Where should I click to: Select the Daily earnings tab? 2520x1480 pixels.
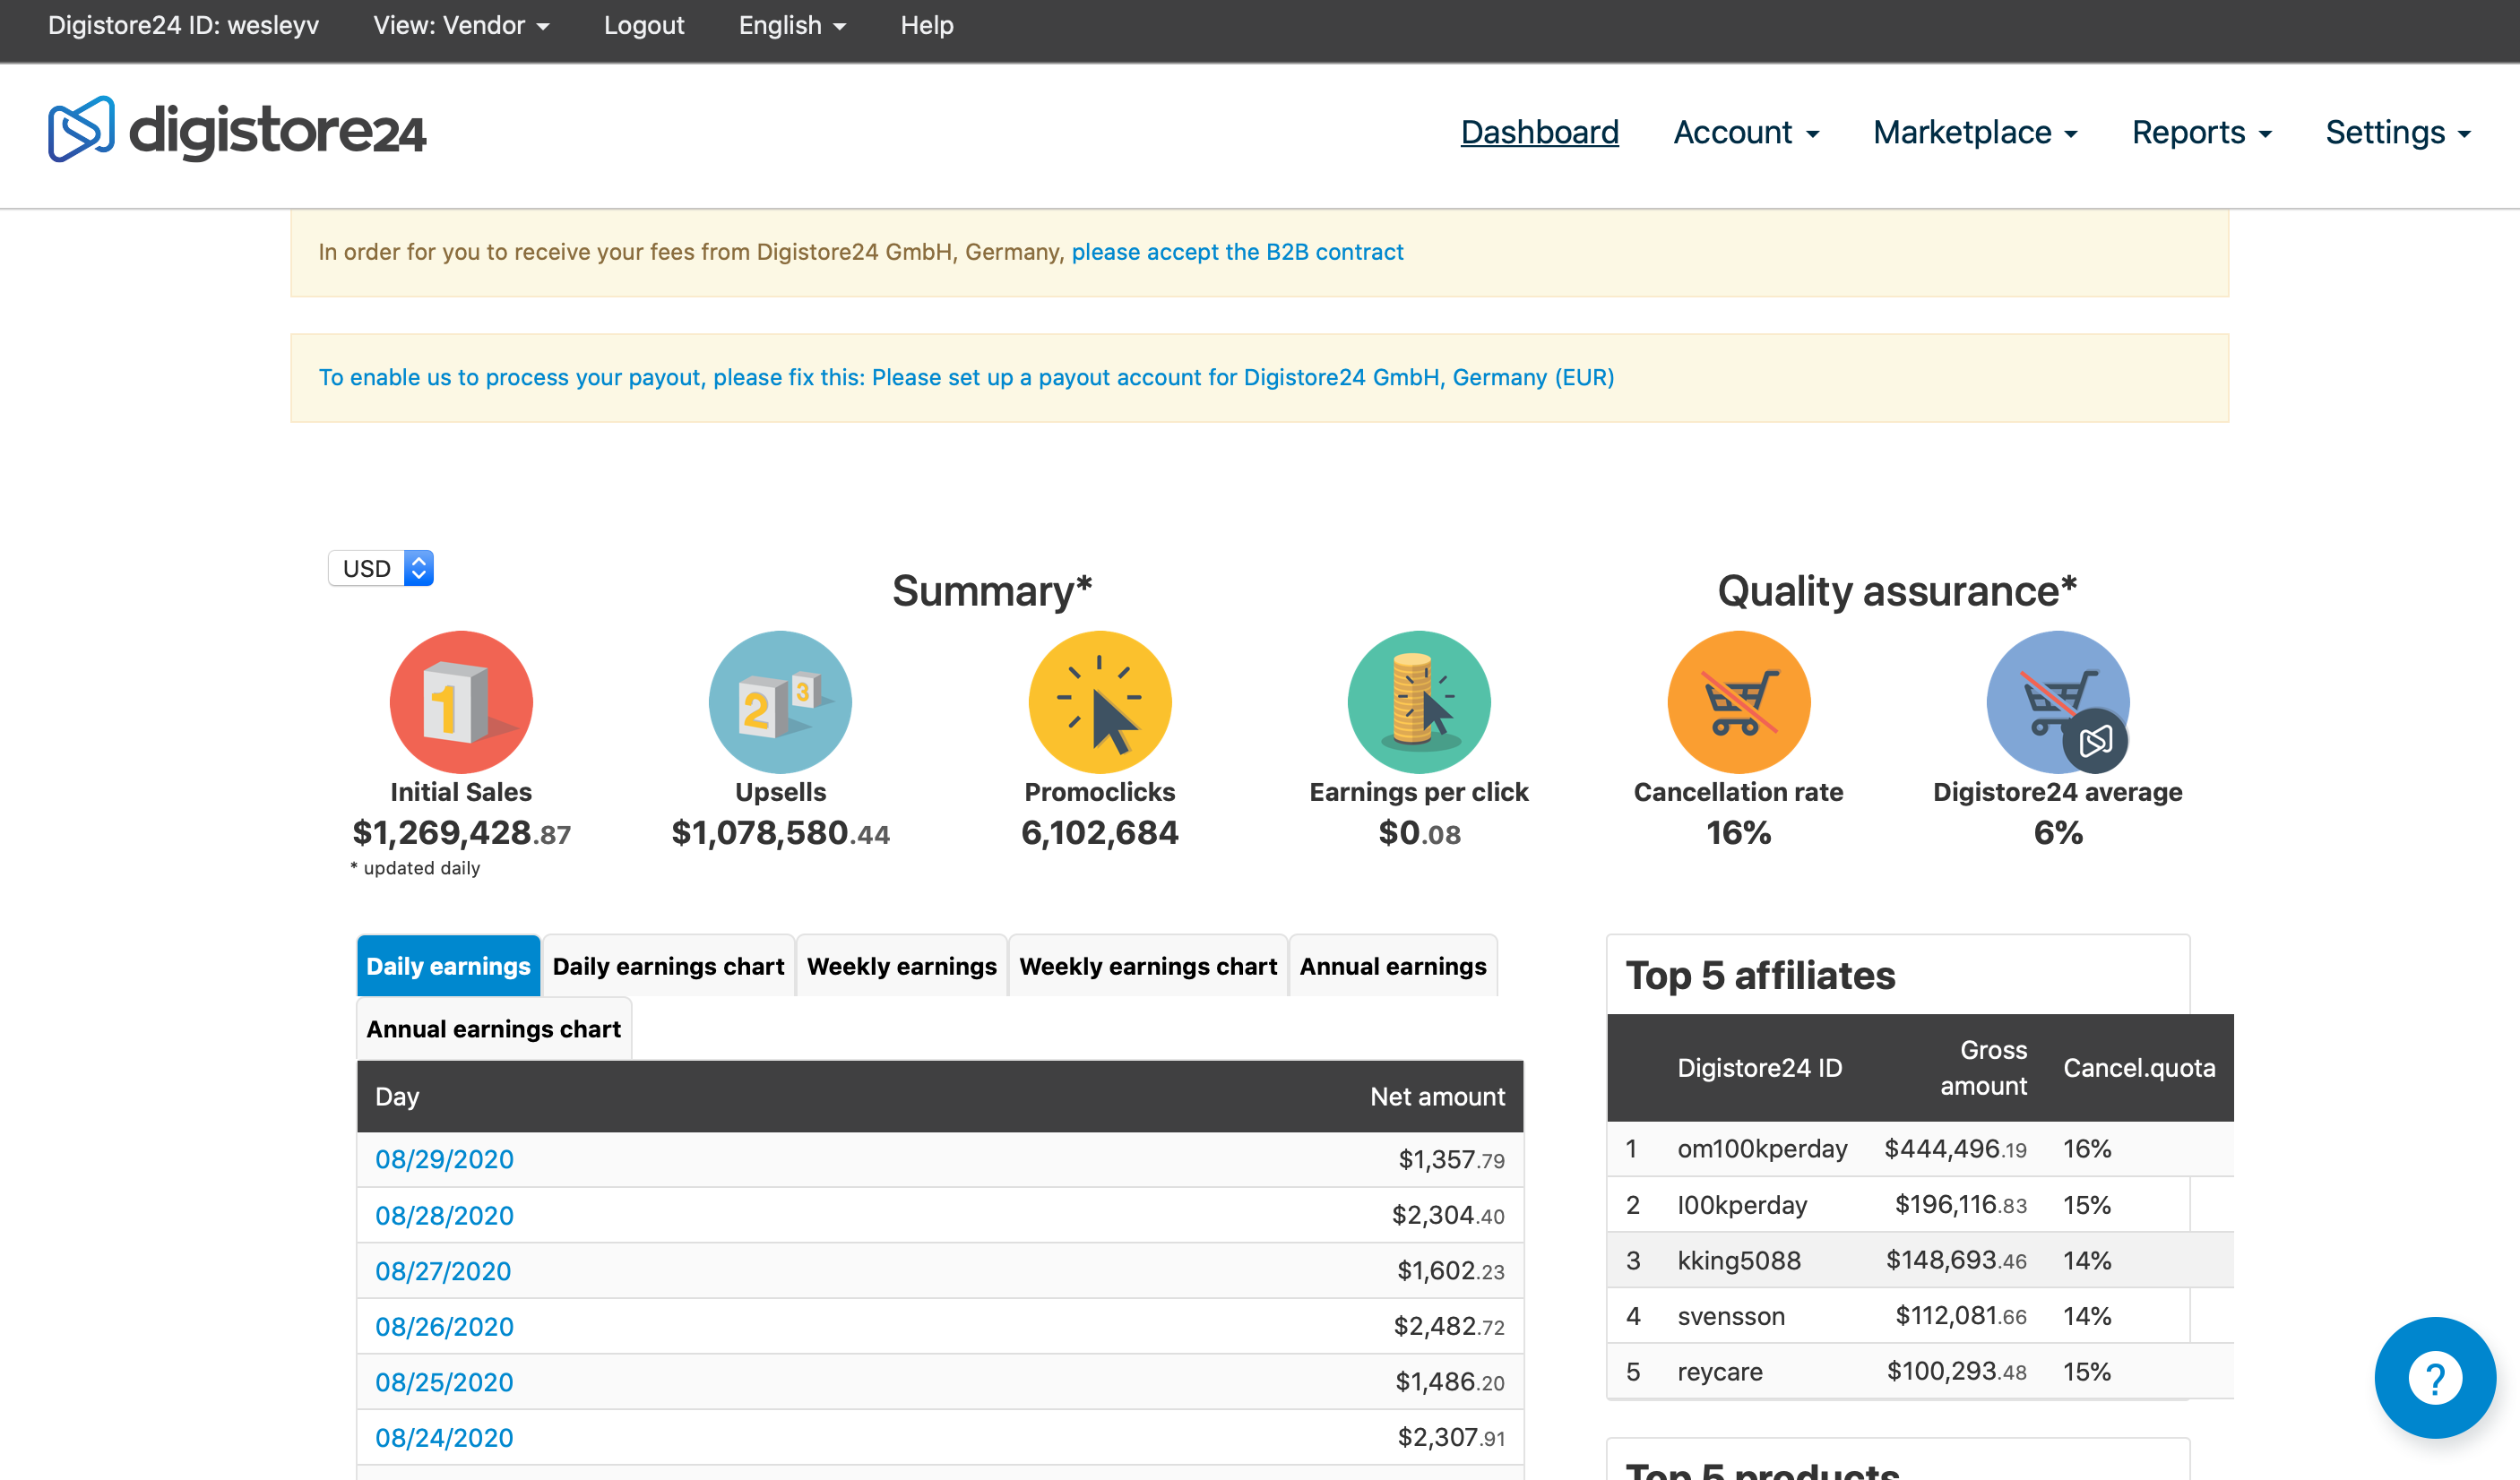click(x=448, y=966)
